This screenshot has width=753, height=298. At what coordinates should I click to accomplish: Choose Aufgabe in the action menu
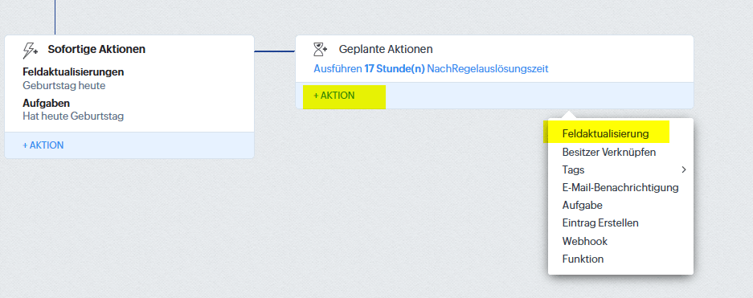582,206
